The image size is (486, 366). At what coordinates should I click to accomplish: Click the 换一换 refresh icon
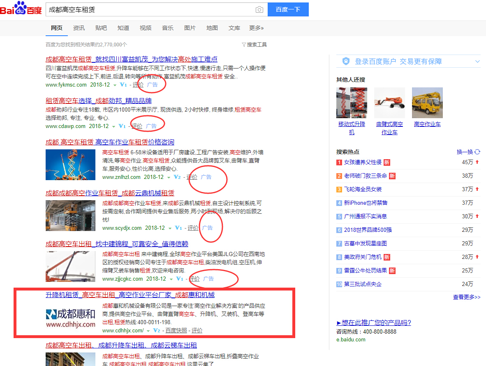click(x=477, y=152)
